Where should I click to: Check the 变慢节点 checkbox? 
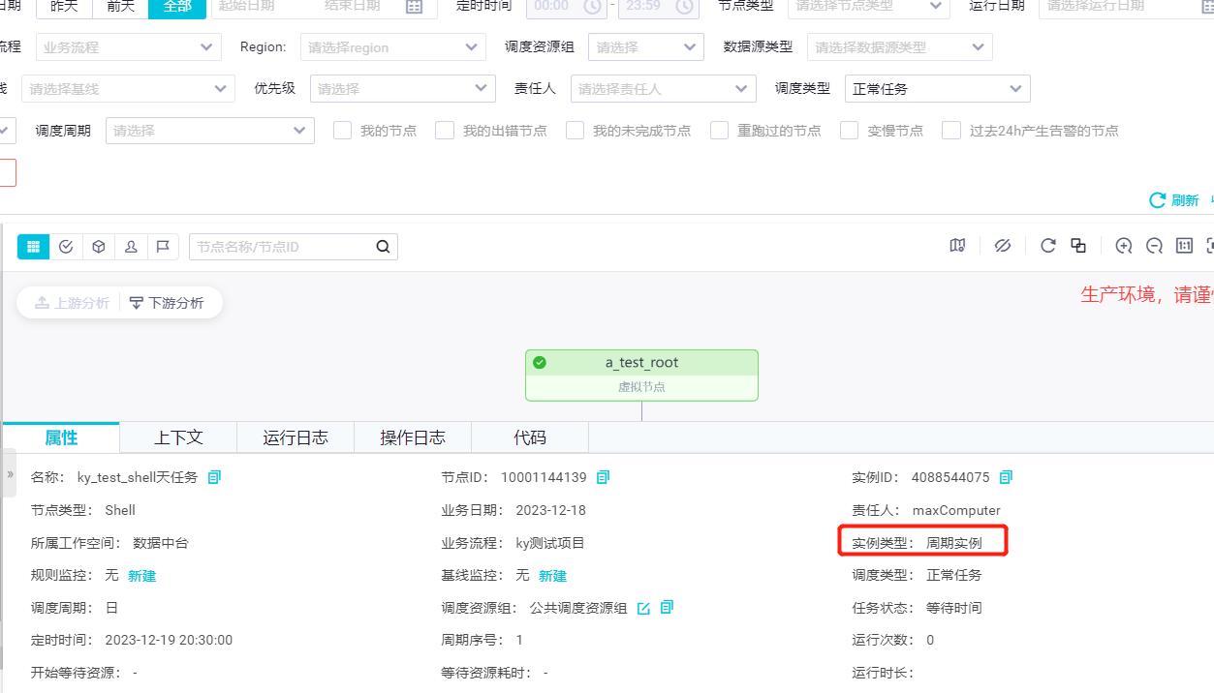coord(850,130)
